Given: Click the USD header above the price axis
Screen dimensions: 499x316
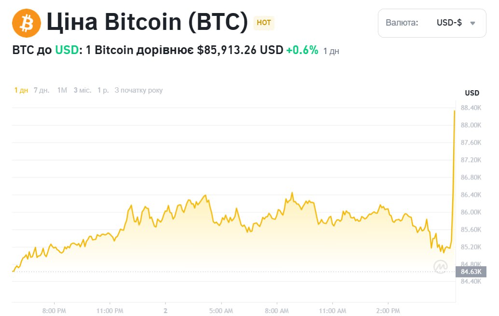Looking at the screenshot, I should (x=472, y=93).
